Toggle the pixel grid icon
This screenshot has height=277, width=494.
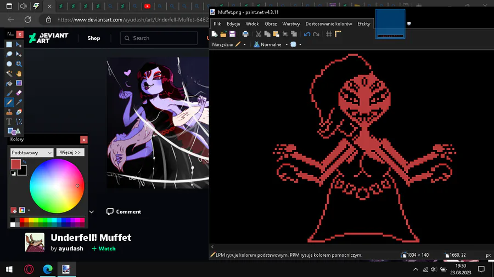click(329, 34)
